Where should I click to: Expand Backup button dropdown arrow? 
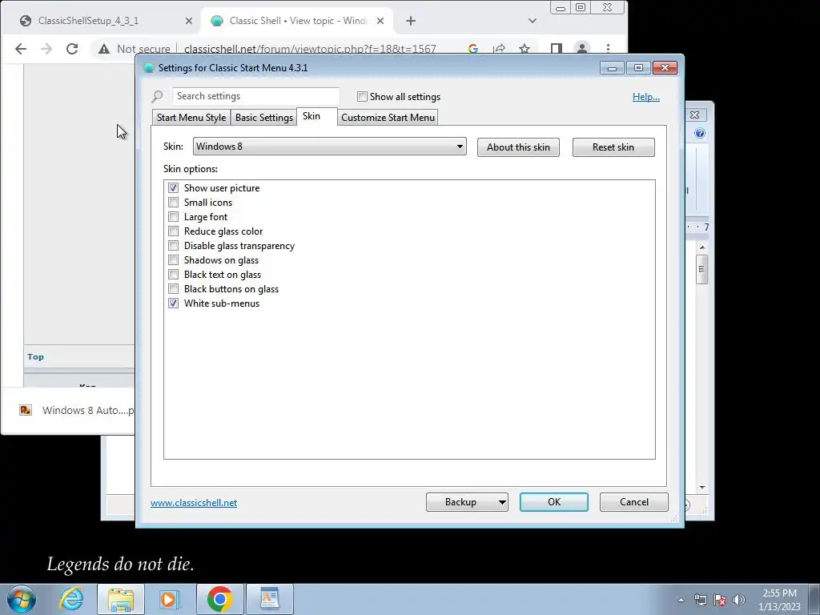click(501, 502)
